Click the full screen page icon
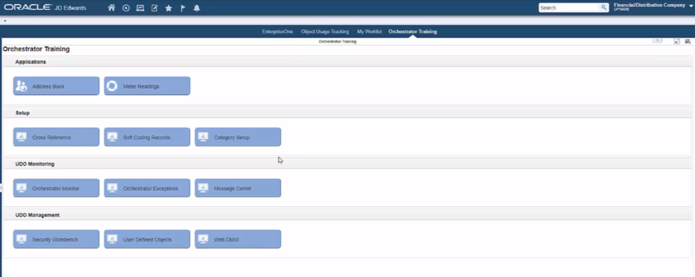Image resolution: width=695 pixels, height=277 pixels. point(677,41)
